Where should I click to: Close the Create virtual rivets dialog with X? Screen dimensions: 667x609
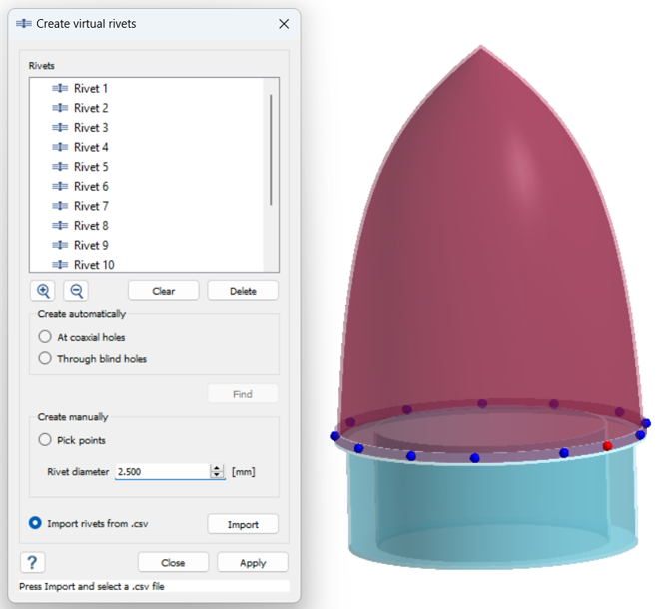click(x=285, y=23)
